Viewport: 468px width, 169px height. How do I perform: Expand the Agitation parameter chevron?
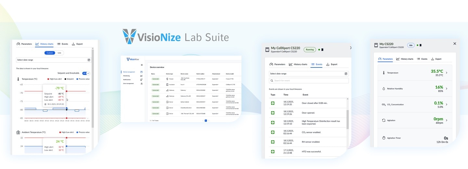pyautogui.click(x=447, y=120)
